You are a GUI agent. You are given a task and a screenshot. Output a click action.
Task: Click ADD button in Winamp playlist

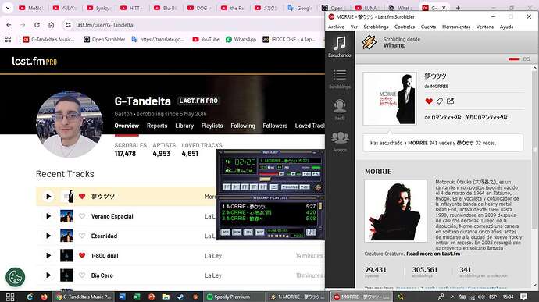pyautogui.click(x=226, y=232)
